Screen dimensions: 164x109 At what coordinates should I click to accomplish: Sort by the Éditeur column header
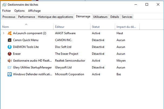(72, 26)
